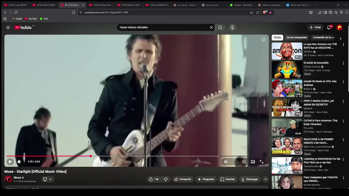
Task: Open the Muse channel avatar
Action: [x=8, y=179]
